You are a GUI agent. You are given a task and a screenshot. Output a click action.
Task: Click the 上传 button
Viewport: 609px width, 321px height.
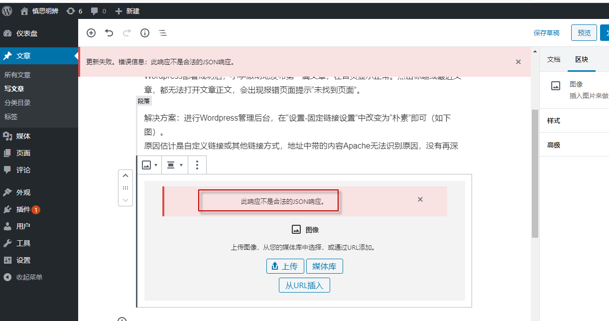(285, 267)
